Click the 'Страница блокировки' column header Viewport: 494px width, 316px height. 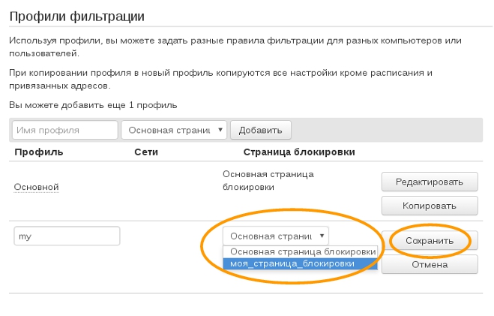tap(299, 152)
